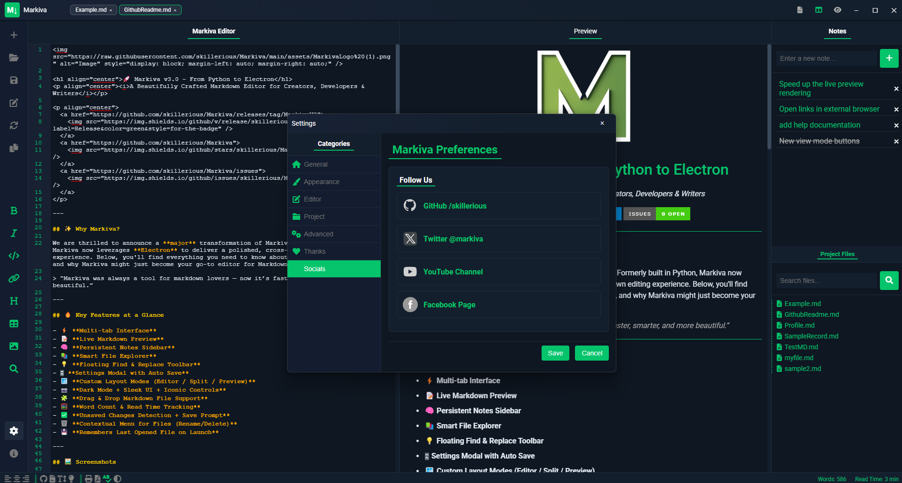Select Editor settings category
This screenshot has width=902, height=483.
(334, 199)
